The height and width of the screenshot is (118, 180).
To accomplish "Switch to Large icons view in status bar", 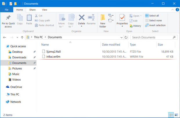I will [x=176, y=115].
